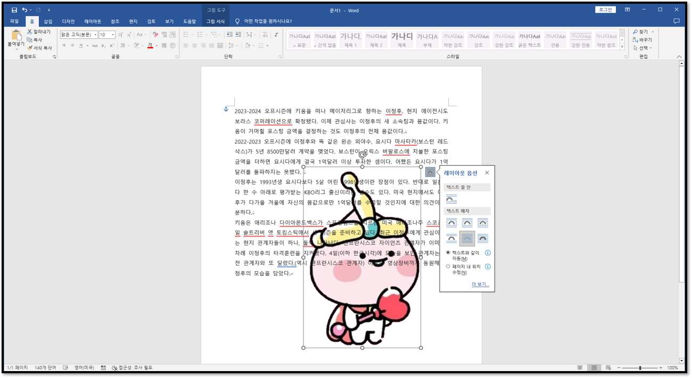
Task: Increase paragraph indent
Action: (238, 35)
